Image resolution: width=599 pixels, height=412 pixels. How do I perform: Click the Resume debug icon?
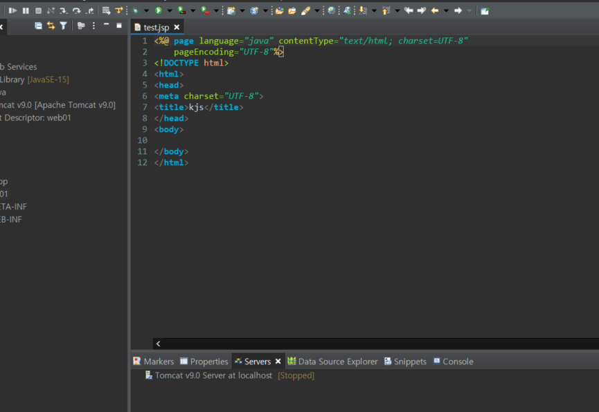pos(12,10)
